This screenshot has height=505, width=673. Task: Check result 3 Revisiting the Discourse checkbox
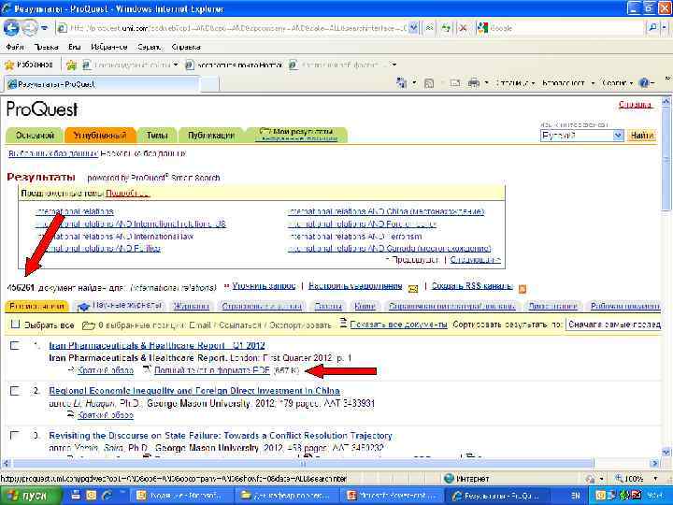coord(15,436)
